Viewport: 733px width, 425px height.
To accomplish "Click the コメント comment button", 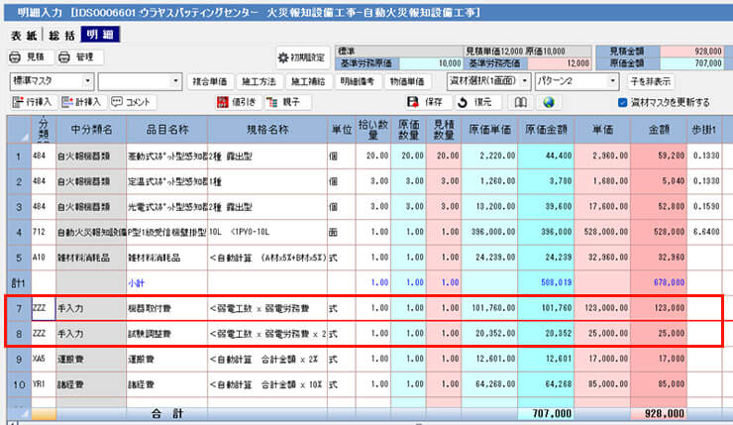I will 132,102.
